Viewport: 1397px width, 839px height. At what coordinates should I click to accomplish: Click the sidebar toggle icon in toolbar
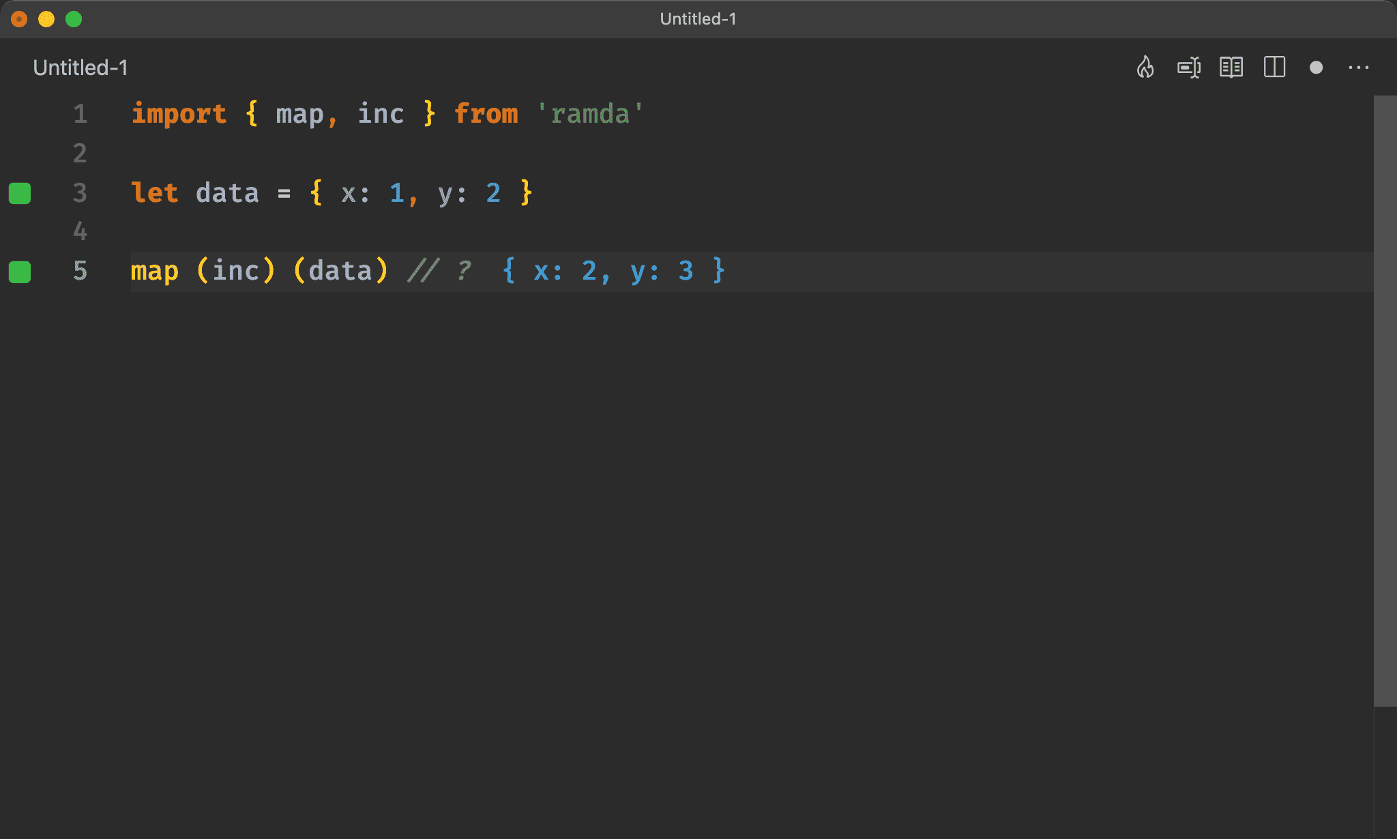[x=1276, y=68]
